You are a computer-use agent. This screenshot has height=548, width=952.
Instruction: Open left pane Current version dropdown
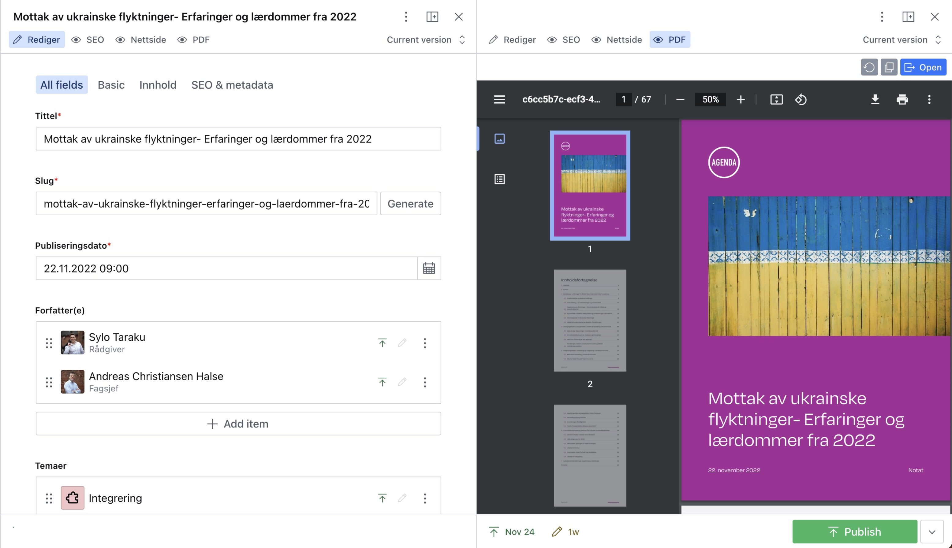point(426,39)
